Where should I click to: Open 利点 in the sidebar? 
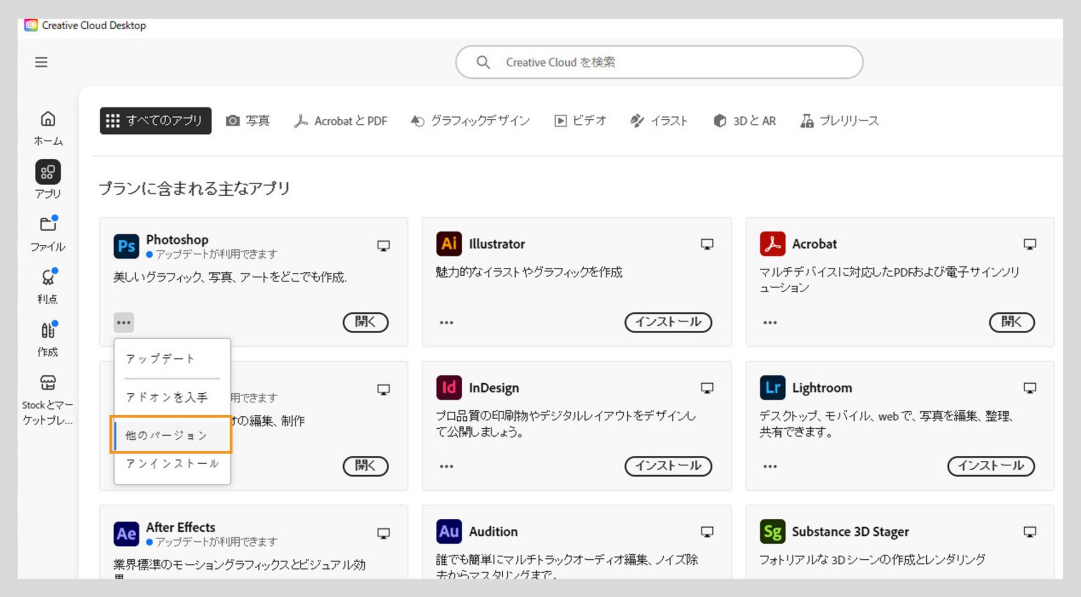(48, 286)
